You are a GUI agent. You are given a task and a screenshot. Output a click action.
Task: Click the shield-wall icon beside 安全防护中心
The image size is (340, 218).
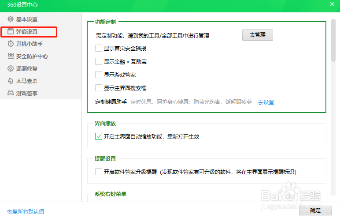point(11,56)
